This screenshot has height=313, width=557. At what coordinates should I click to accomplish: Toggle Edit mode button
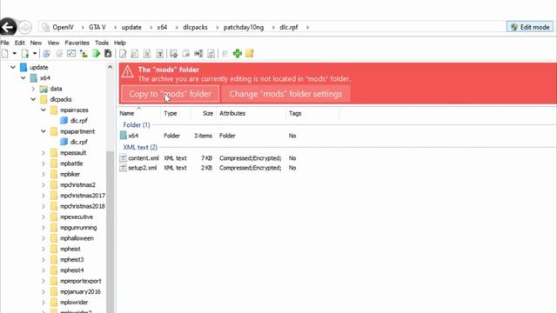coord(530,27)
